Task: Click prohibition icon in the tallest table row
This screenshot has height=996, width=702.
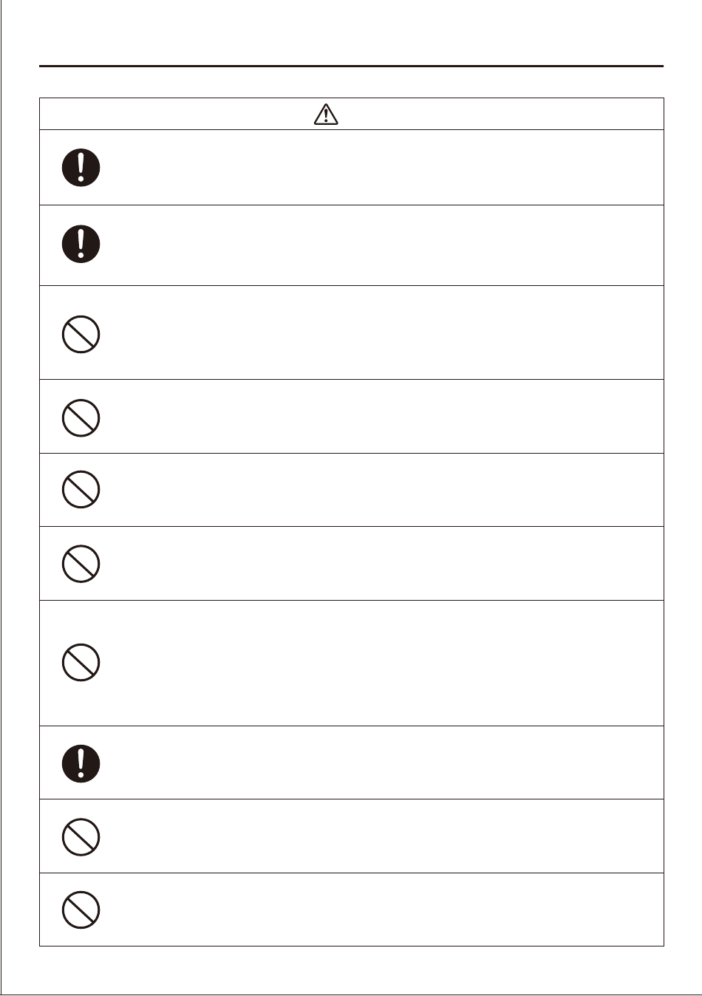Action: [81, 663]
